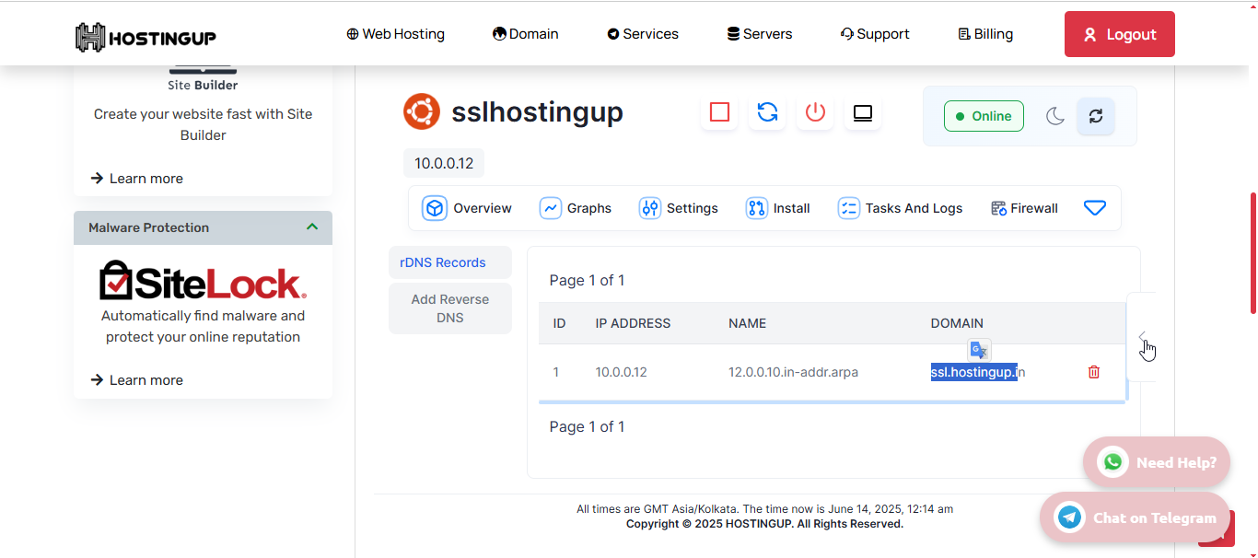This screenshot has width=1258, height=558.
Task: Open the Services menu
Action: pos(643,34)
